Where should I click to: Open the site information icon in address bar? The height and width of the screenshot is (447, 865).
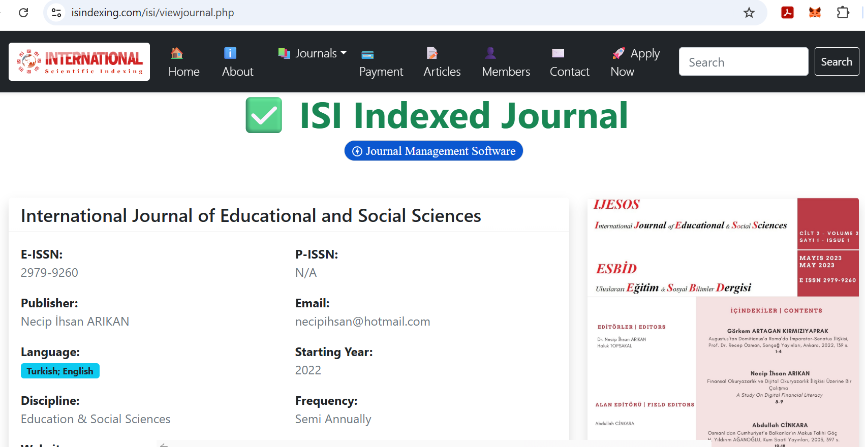coord(56,13)
